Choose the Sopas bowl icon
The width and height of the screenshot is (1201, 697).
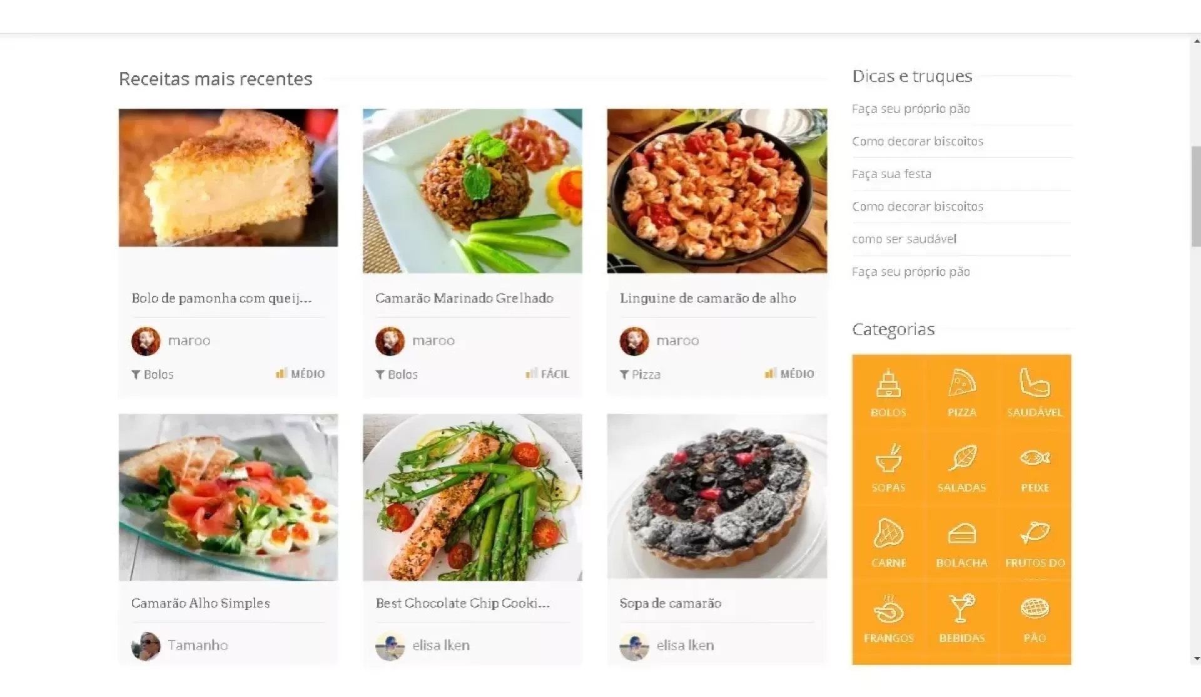pos(888,468)
